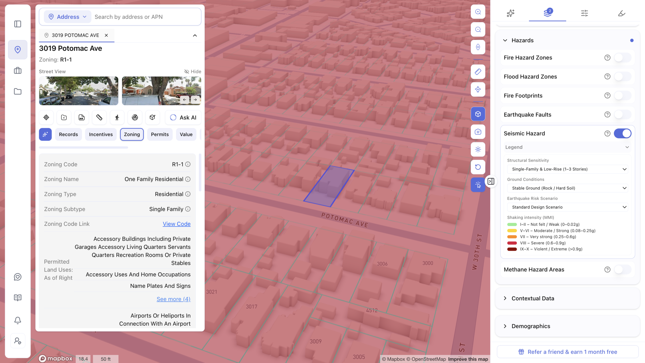Collapse the Seismic Hazard Legend

pyautogui.click(x=567, y=147)
